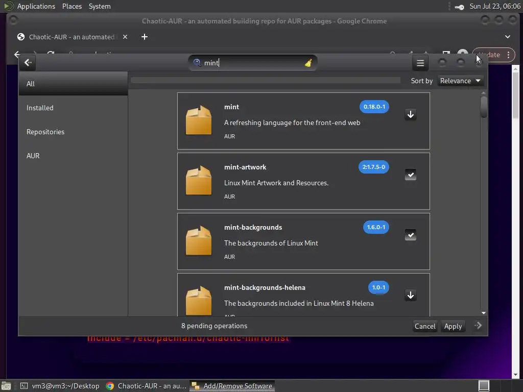The width and height of the screenshot is (523, 392).
Task: Click the show desktop icon in the taskbar
Action: [x=6, y=386]
